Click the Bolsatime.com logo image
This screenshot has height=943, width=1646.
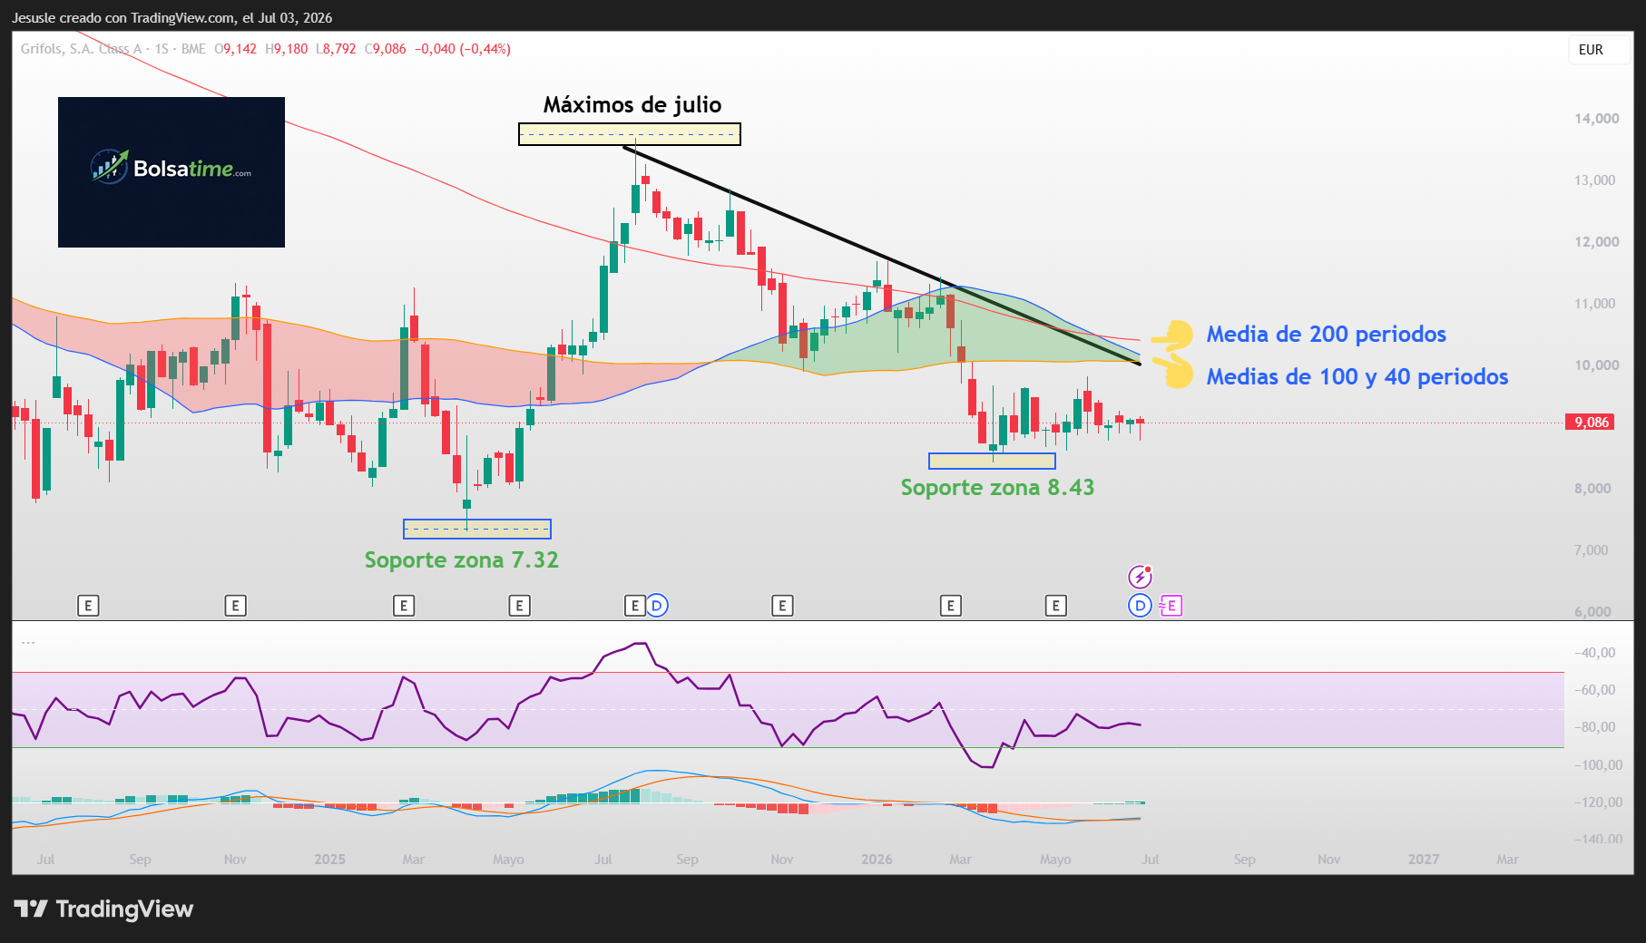point(171,172)
